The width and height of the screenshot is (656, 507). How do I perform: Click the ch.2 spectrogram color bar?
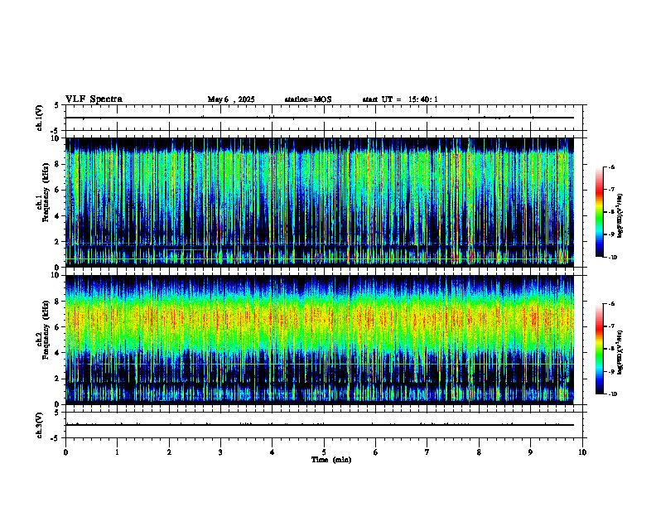coord(599,349)
